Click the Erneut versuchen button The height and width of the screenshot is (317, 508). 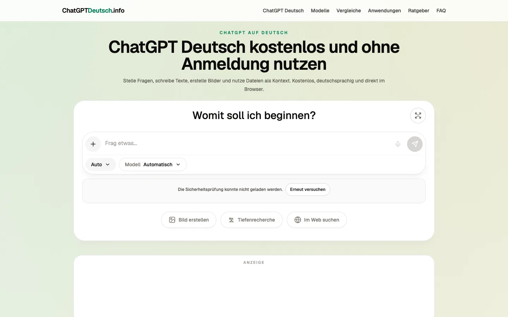(x=308, y=189)
